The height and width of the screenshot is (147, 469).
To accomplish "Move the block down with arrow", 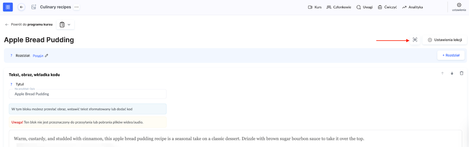I will pyautogui.click(x=452, y=73).
